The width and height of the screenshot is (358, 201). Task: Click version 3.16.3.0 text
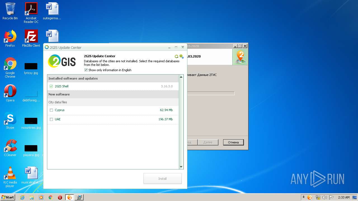(x=167, y=86)
